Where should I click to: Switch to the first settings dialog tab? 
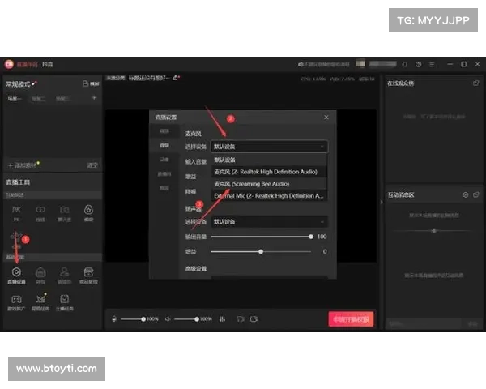164,131
